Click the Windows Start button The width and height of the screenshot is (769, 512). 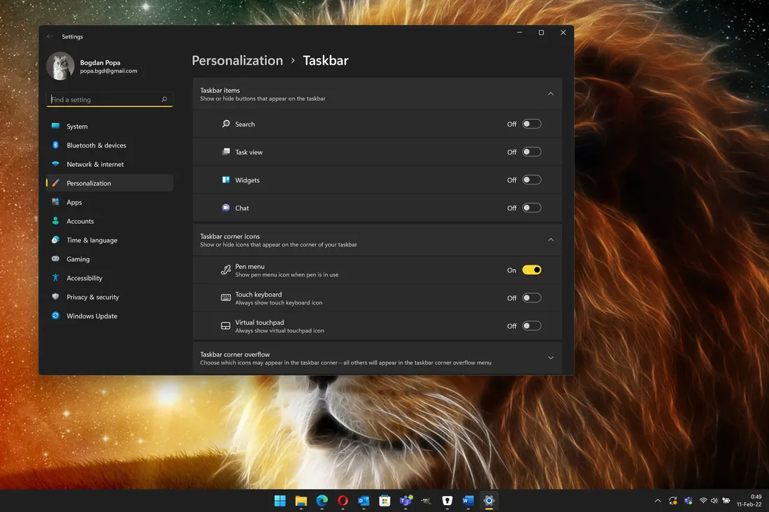[x=280, y=500]
